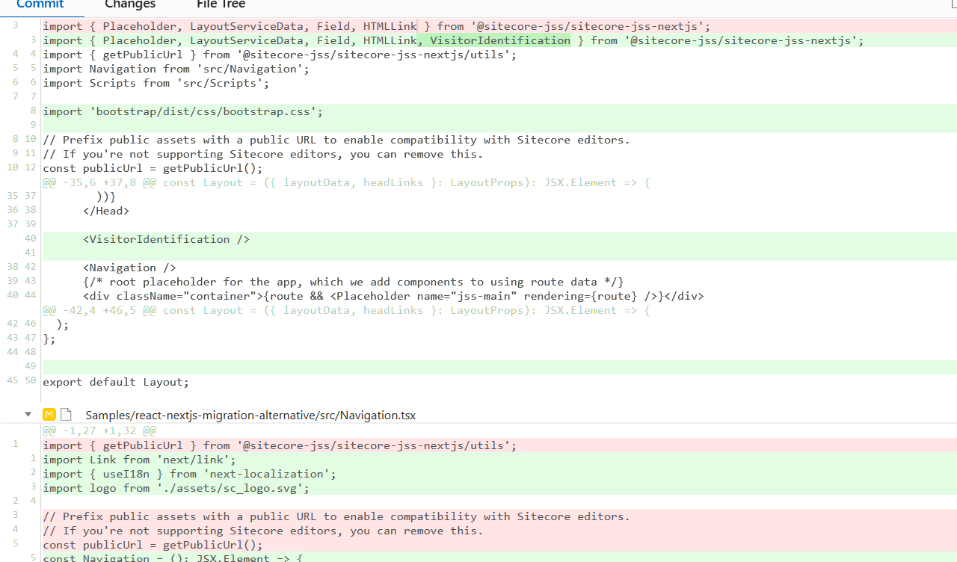Screen dimensions: 957x562
Task: Click the file icon beside Navigation.tsx
Action: [67, 415]
